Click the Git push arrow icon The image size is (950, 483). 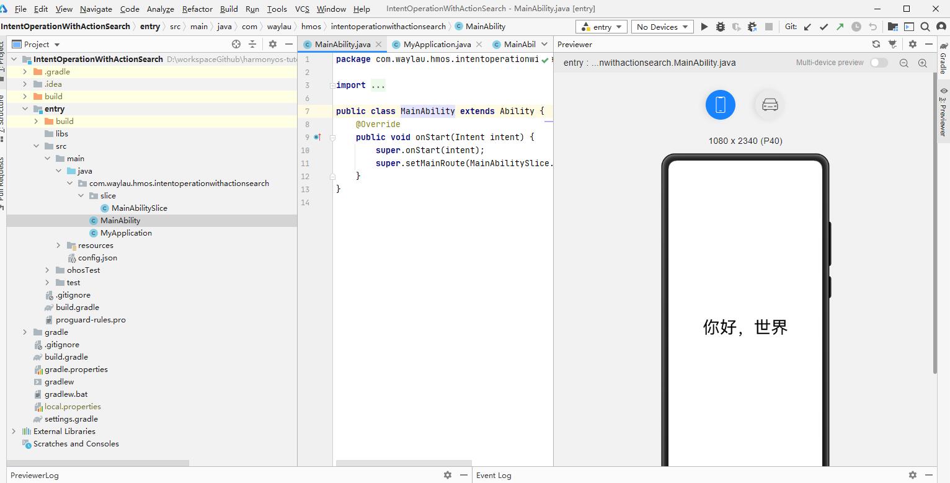coord(840,27)
